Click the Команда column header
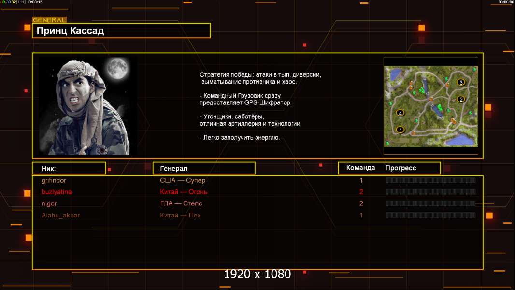 click(360, 168)
